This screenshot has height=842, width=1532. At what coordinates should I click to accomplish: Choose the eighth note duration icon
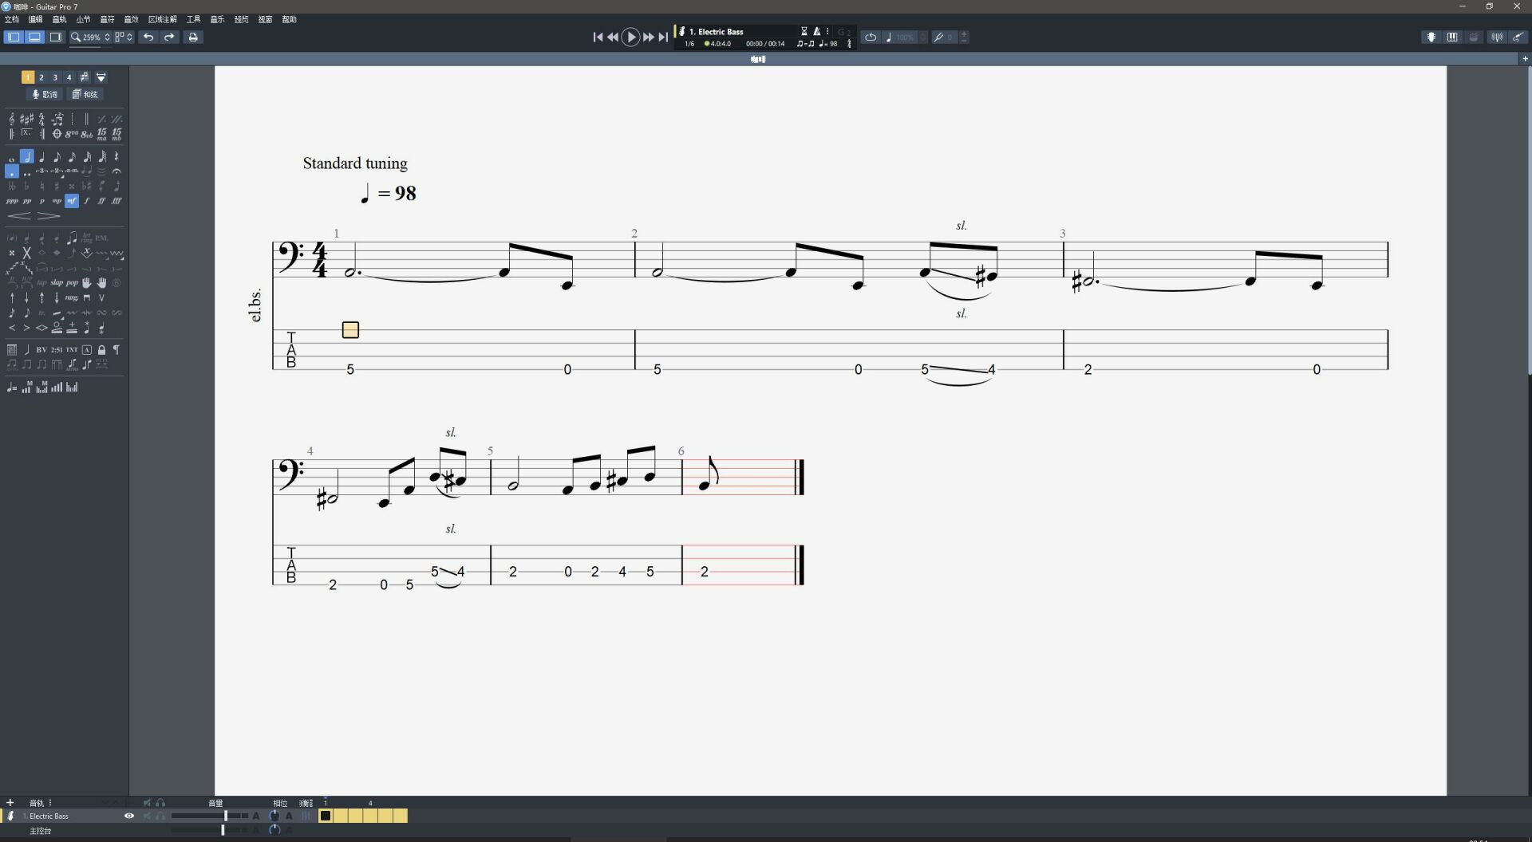point(57,158)
